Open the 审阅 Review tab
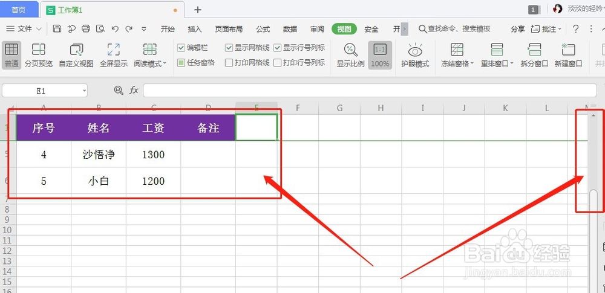Viewport: 605px width, 293px height. click(x=317, y=29)
